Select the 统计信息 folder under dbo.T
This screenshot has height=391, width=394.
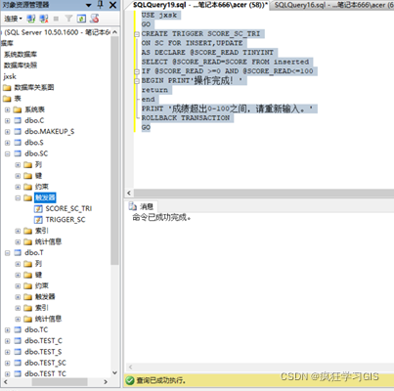[48, 319]
